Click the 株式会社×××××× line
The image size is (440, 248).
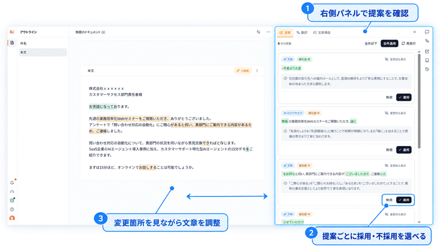click(x=106, y=89)
